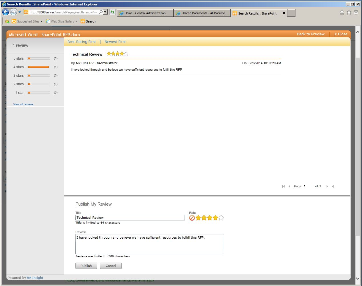Viewport: 362px width, 286px height.
Task: Filter by the 3 stars rating bar
Action: tap(39, 76)
